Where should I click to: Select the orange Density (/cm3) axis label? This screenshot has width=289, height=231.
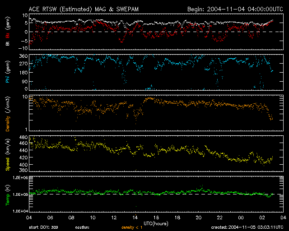8,112
